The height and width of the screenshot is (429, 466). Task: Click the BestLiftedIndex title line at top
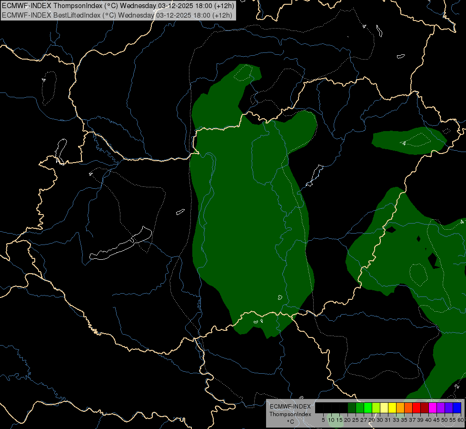click(117, 15)
